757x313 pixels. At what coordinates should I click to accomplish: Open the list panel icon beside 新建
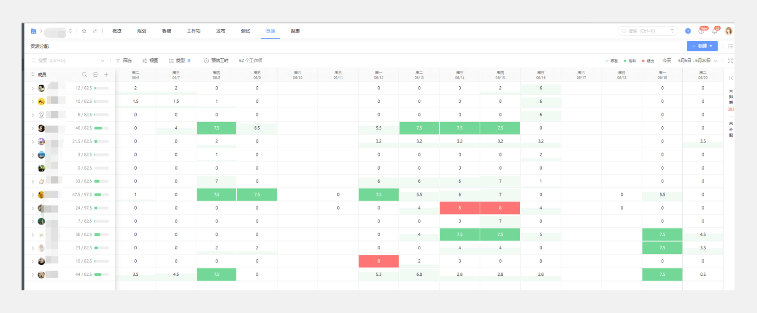[730, 46]
